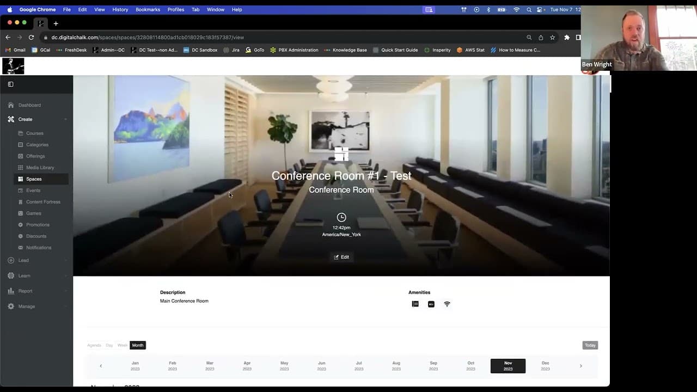
Task: Click the guitarist logo thumbnail
Action: point(13,66)
